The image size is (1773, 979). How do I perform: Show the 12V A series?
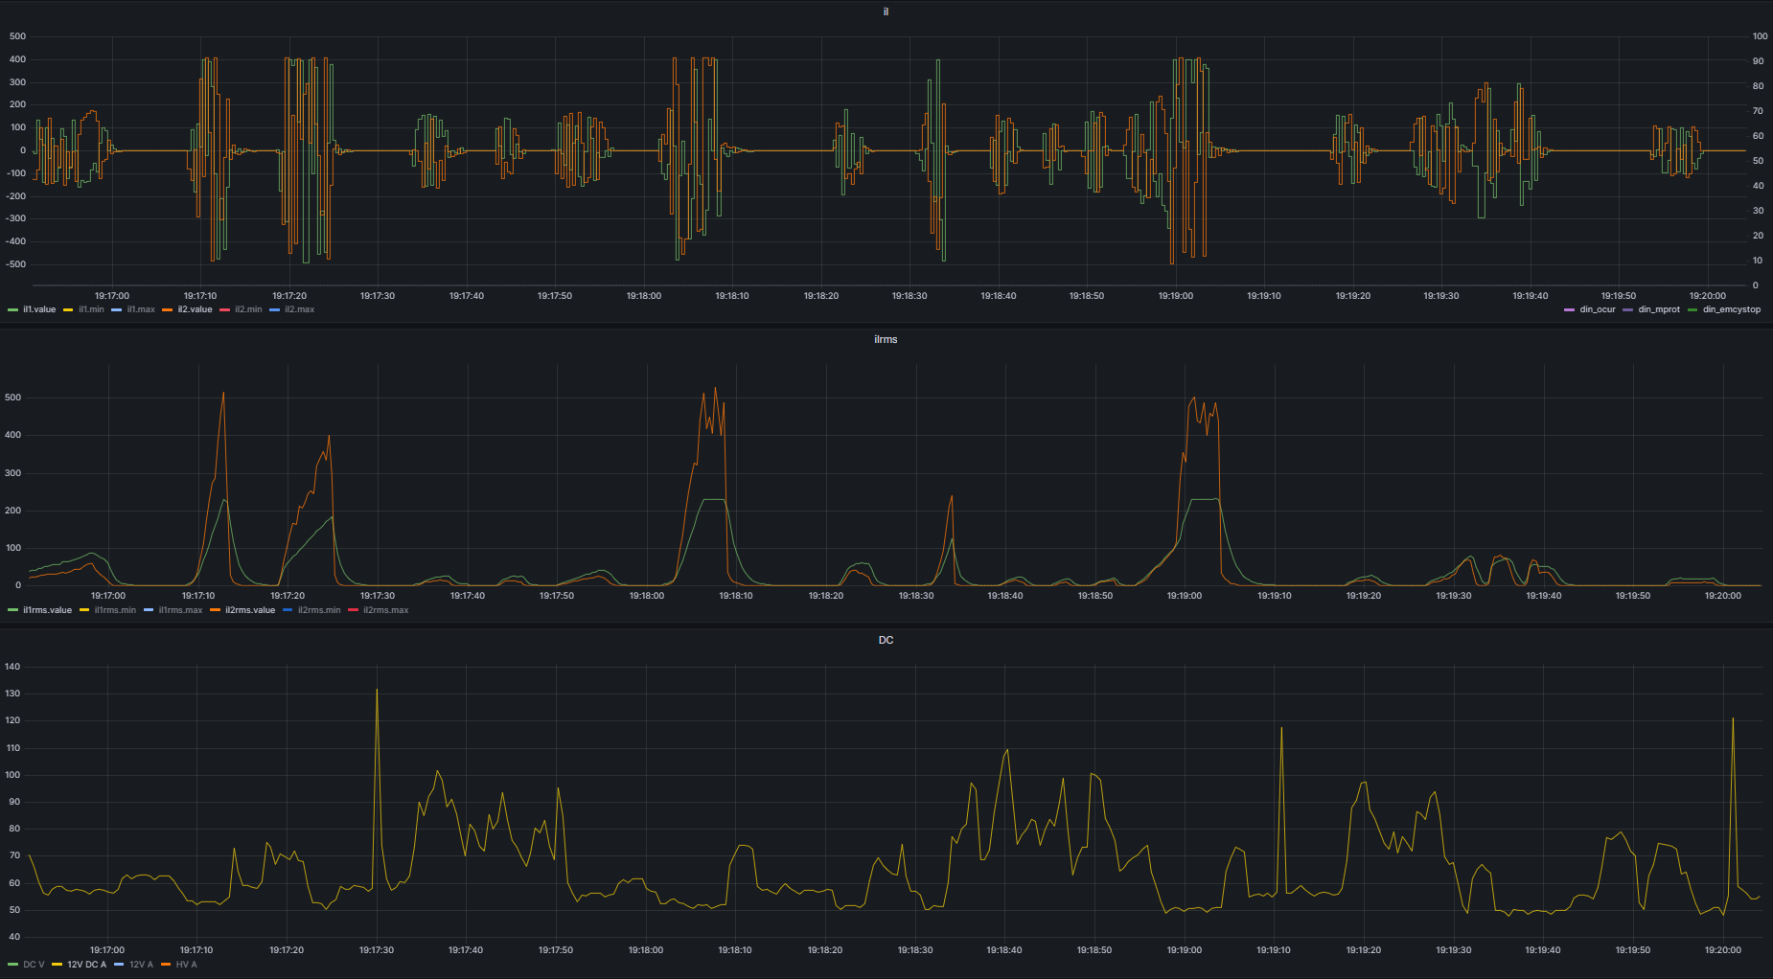point(141,965)
